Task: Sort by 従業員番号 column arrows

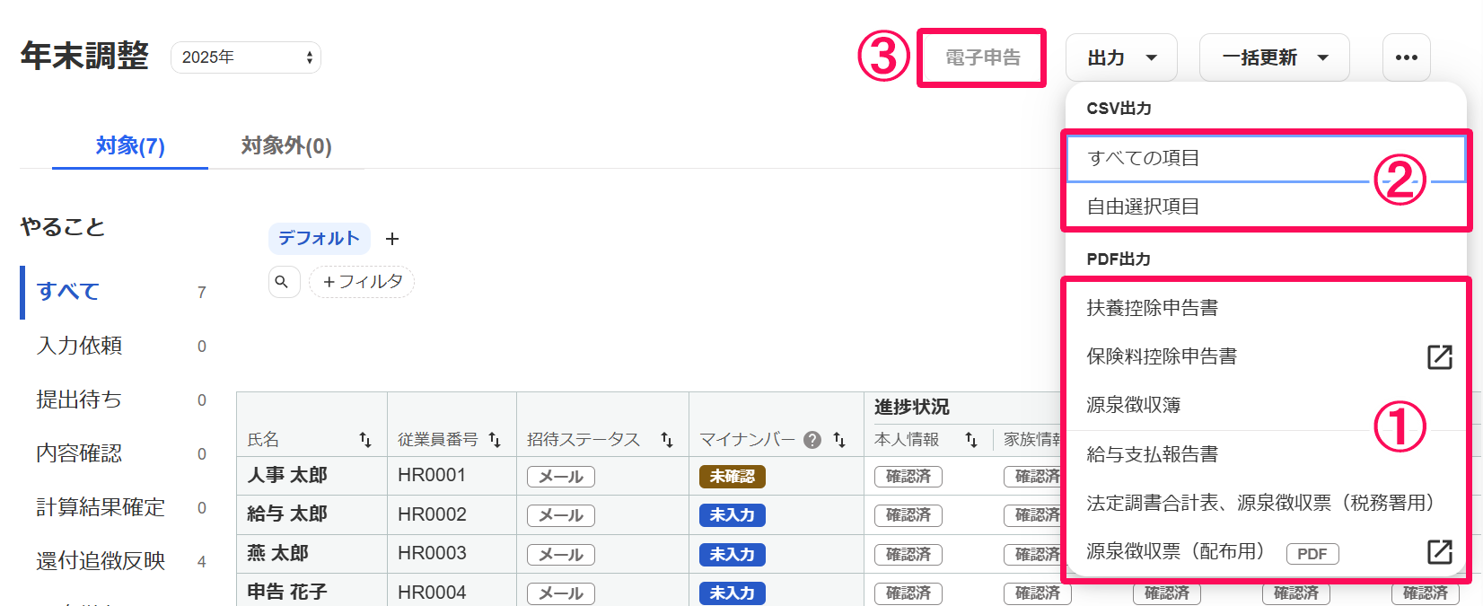Action: [x=495, y=440]
